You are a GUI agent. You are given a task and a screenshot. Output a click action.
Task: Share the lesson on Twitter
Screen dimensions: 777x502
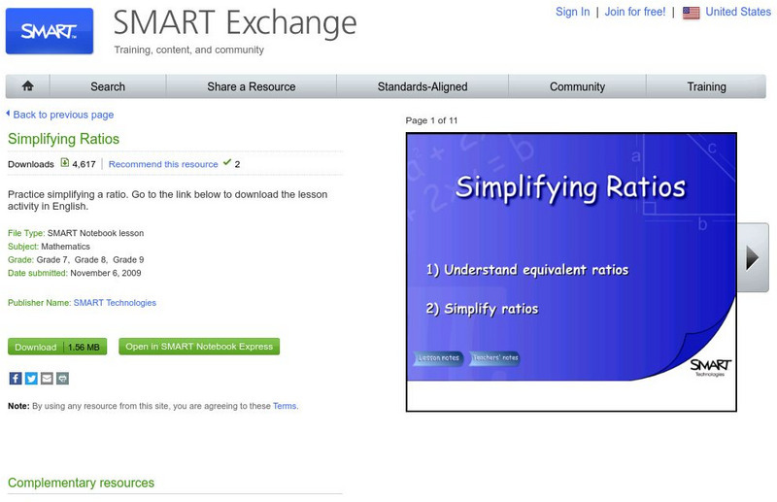(x=31, y=379)
